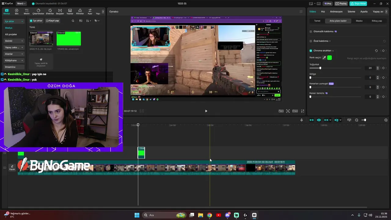This screenshot has height=220, width=391.
Task: Enter fullscreen player view
Action: 303,111
